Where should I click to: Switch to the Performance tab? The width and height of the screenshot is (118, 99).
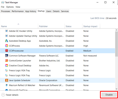tap(18, 11)
